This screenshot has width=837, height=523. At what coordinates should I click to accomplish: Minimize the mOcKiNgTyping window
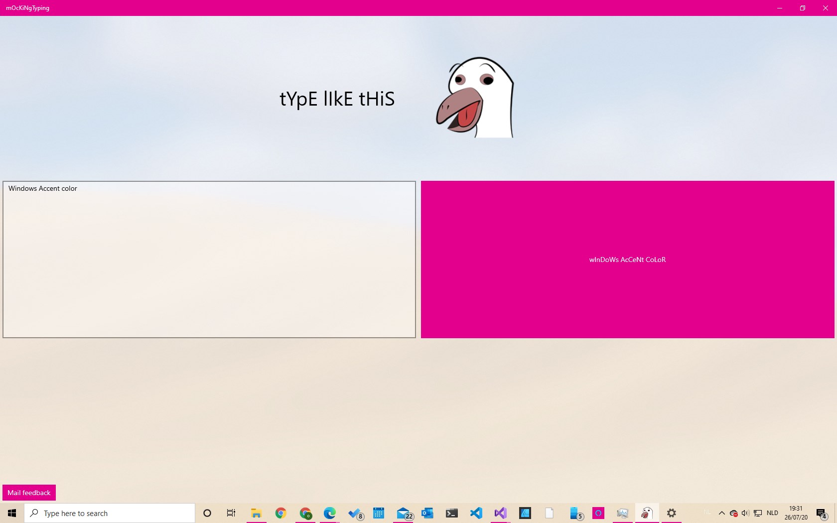(x=780, y=8)
